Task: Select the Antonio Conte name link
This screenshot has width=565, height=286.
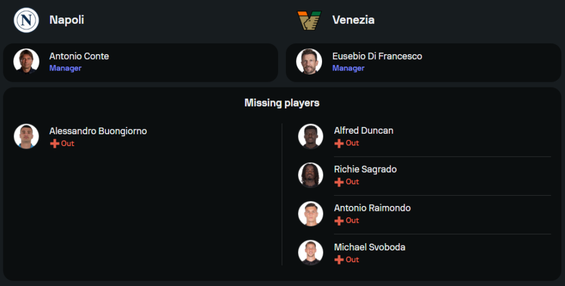Action: click(79, 56)
